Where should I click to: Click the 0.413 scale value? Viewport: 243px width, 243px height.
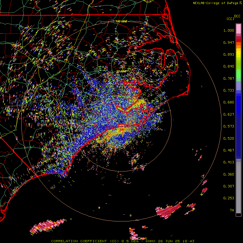tap(229, 162)
